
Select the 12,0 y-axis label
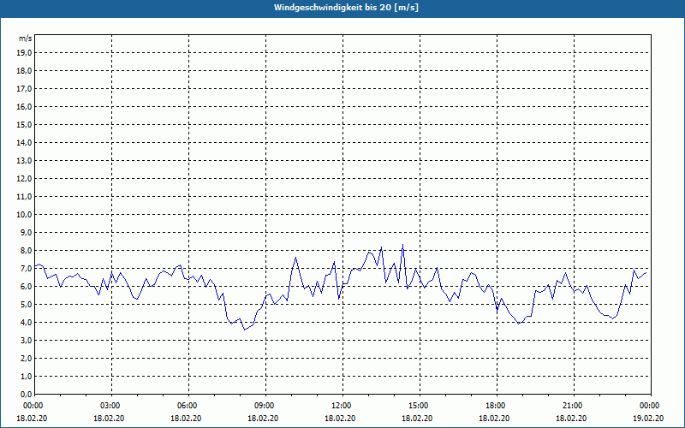25,179
